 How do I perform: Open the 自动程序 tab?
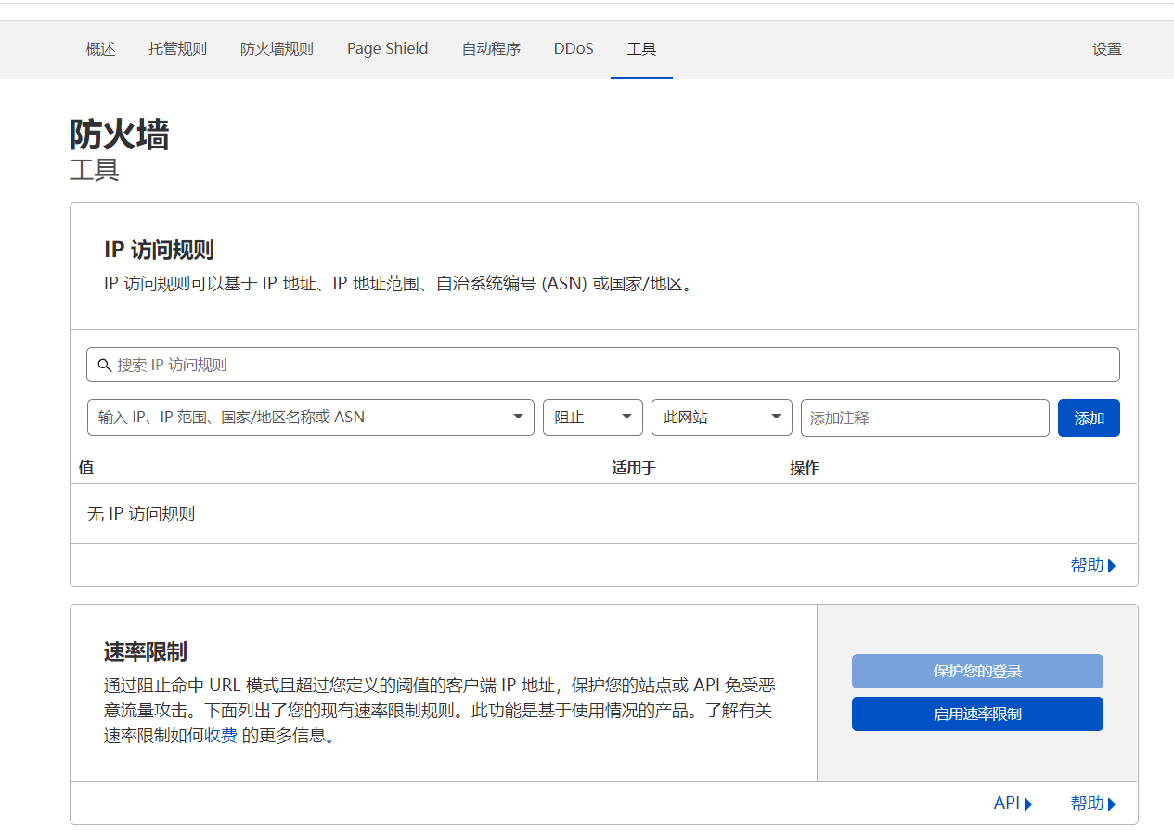(491, 49)
